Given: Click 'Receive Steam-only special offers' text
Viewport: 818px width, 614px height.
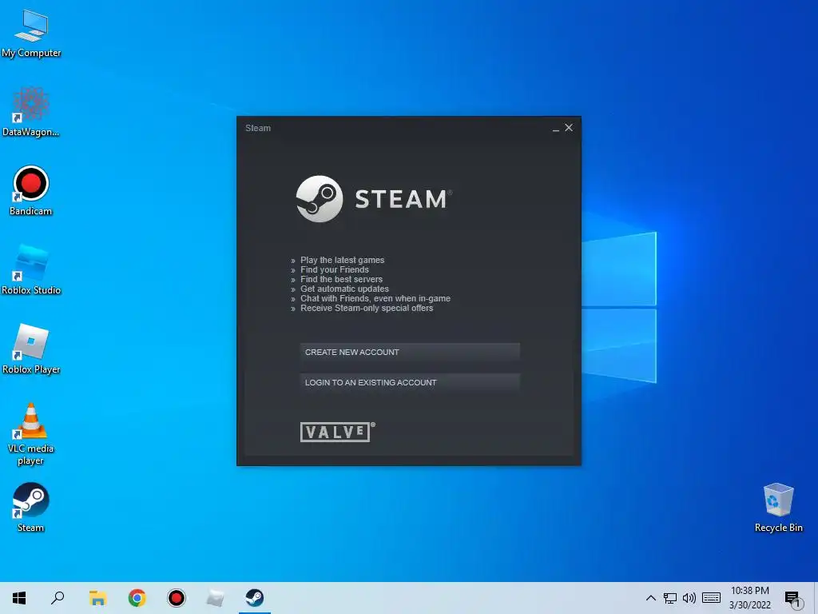Looking at the screenshot, I should click(367, 308).
